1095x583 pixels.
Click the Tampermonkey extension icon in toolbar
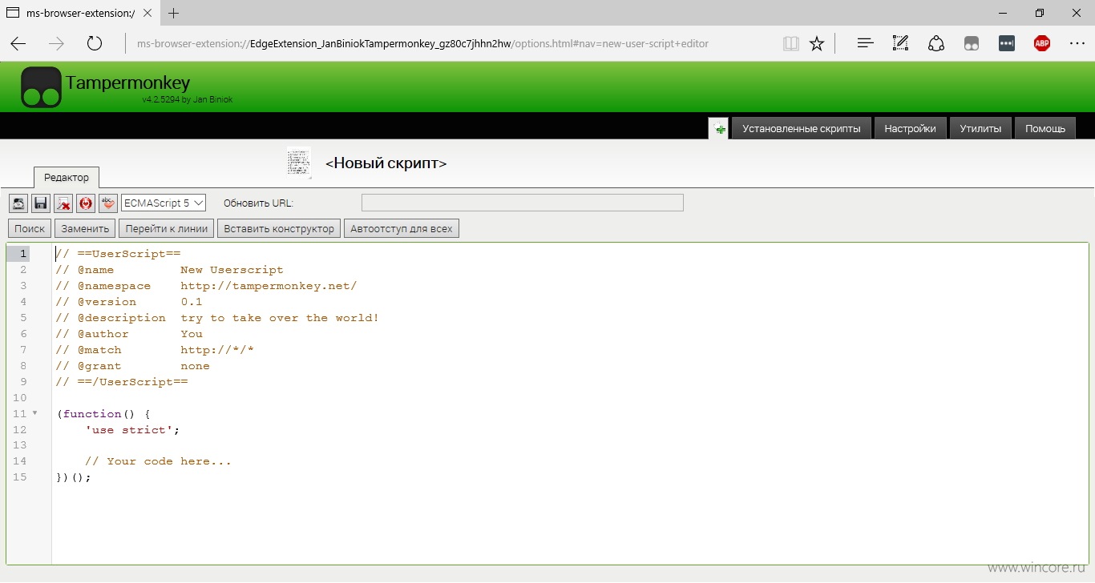(972, 44)
